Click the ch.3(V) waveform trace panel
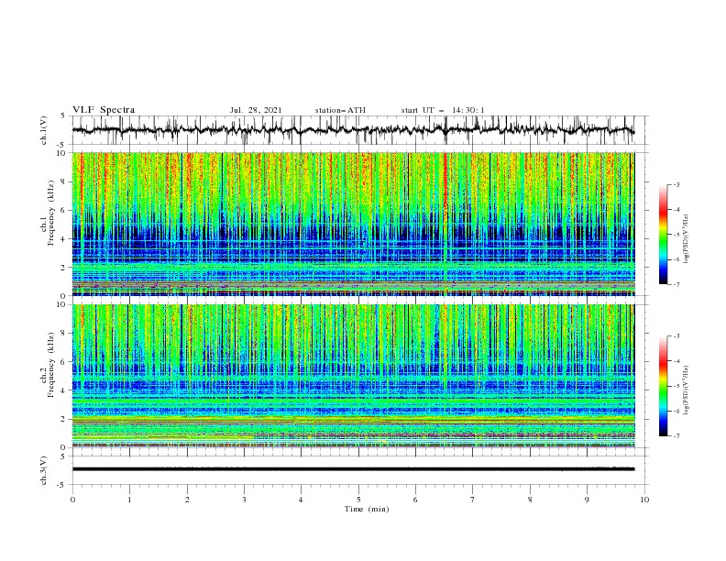This screenshot has height=561, width=726. [360, 470]
